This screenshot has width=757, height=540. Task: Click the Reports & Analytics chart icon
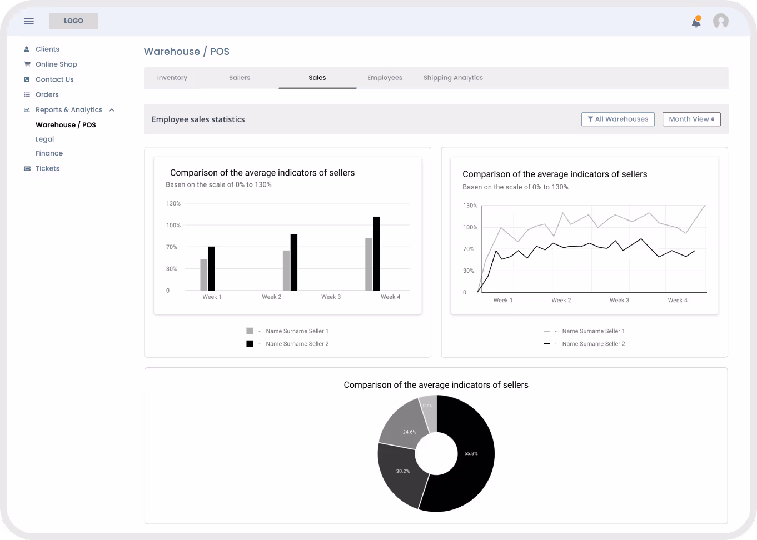(27, 110)
